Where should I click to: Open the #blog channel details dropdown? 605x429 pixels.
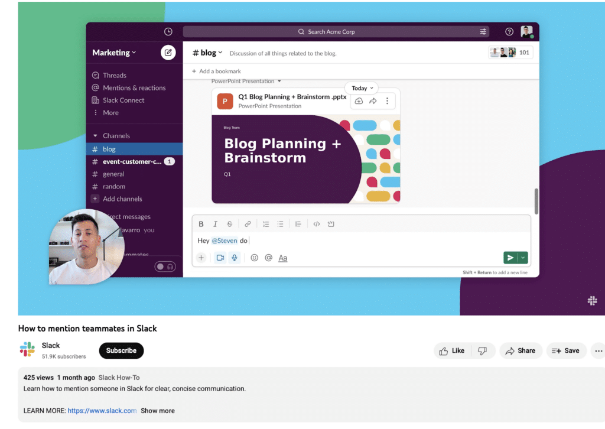207,53
